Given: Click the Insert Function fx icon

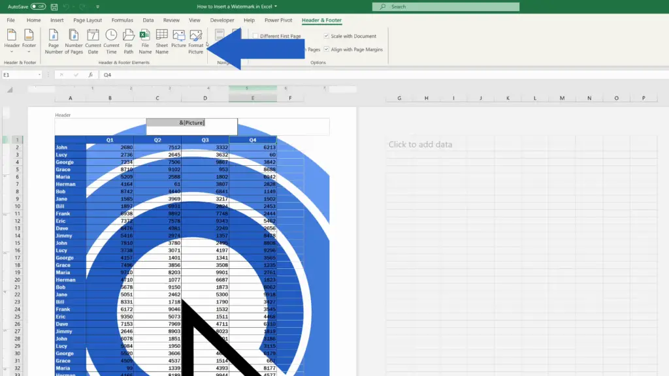Looking at the screenshot, I should (x=90, y=75).
